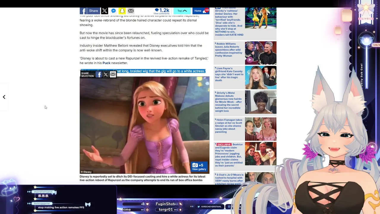Click the torgr01 name in overlay

166,210
